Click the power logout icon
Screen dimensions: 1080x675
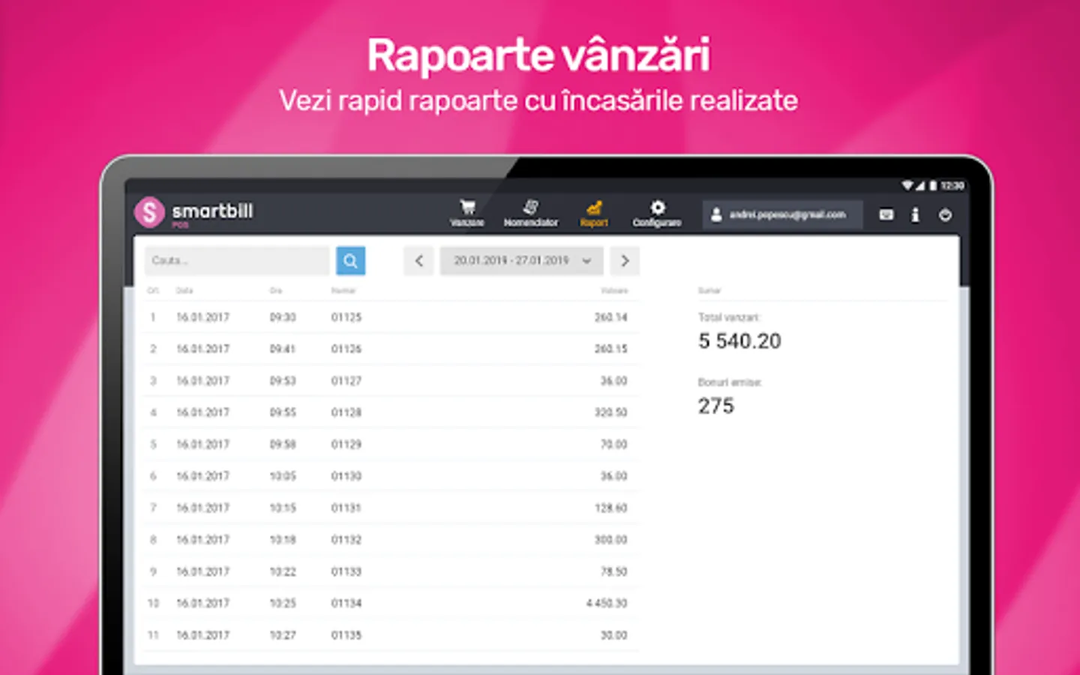click(945, 214)
